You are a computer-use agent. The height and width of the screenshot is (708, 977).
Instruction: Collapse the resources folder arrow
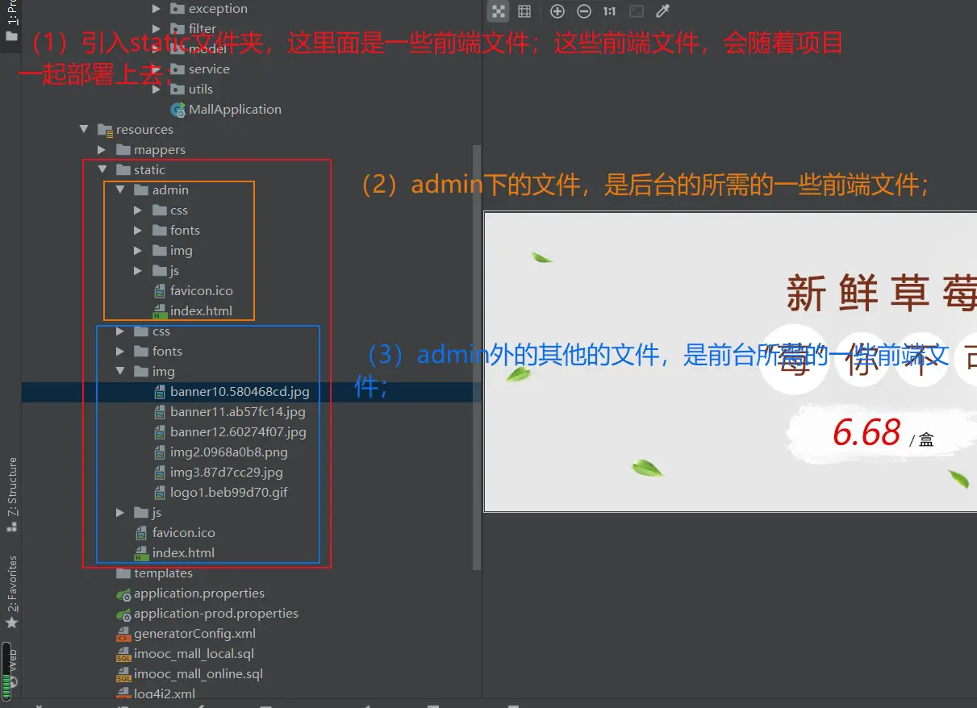pos(83,130)
